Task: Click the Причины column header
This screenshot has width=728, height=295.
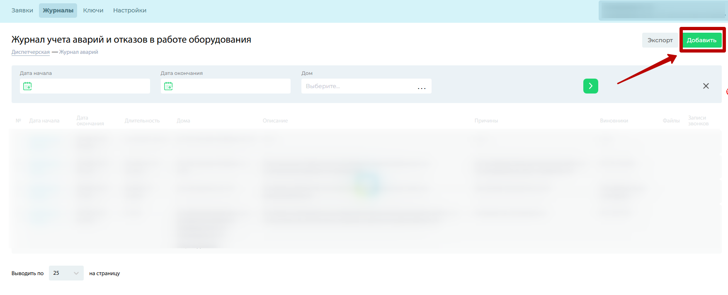Action: (x=486, y=121)
